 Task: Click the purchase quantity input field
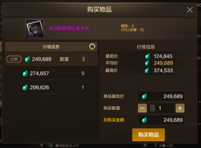[x=161, y=108]
